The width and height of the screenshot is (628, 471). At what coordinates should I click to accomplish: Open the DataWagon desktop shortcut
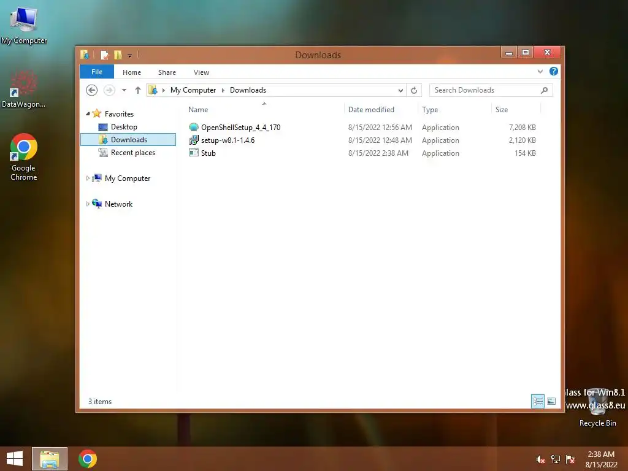(x=24, y=89)
